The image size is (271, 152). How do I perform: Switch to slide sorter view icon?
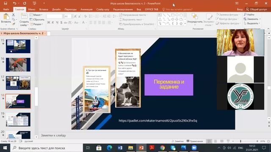coord(215,141)
